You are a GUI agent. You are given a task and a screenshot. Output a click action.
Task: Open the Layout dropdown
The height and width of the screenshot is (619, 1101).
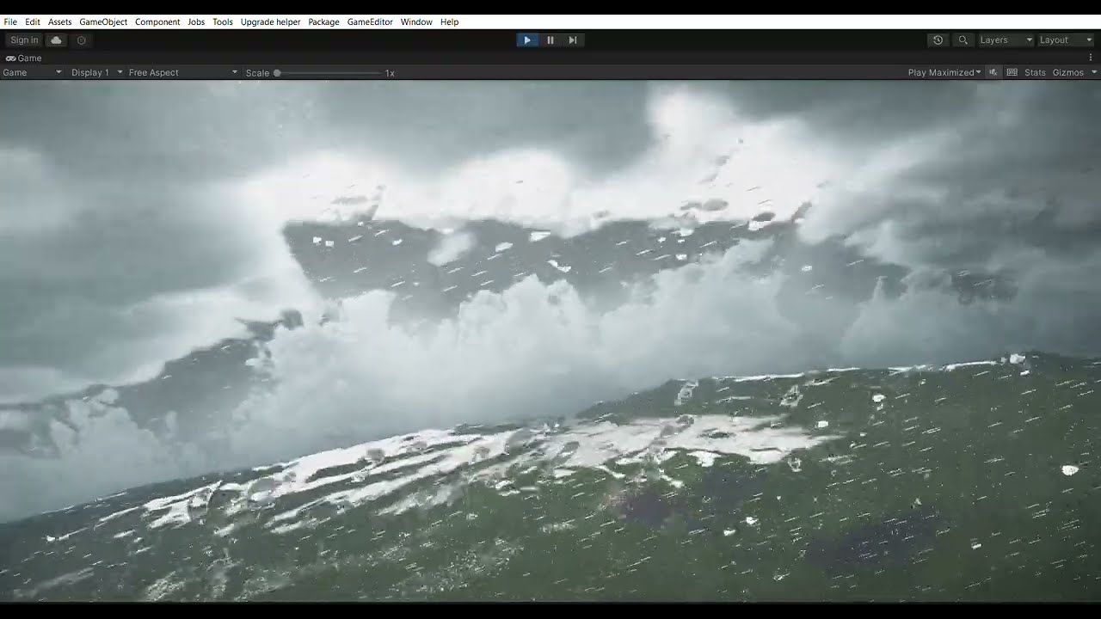click(1066, 40)
